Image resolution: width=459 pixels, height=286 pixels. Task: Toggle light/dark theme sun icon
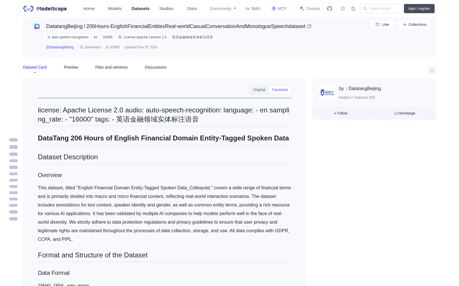tap(343, 9)
